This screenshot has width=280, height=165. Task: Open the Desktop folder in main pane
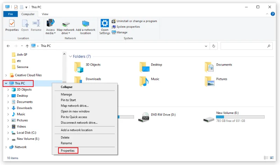coord(151,67)
